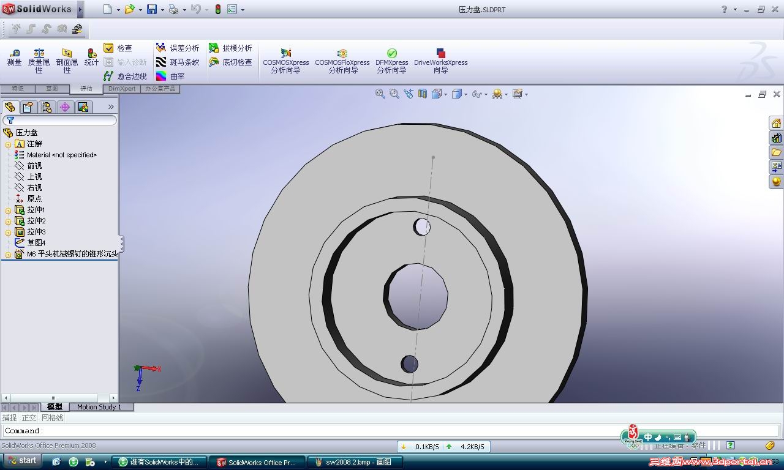Viewport: 784px width, 470px height.
Task: Open Section Properties (剖面属性)
Action: pyautogui.click(x=67, y=61)
